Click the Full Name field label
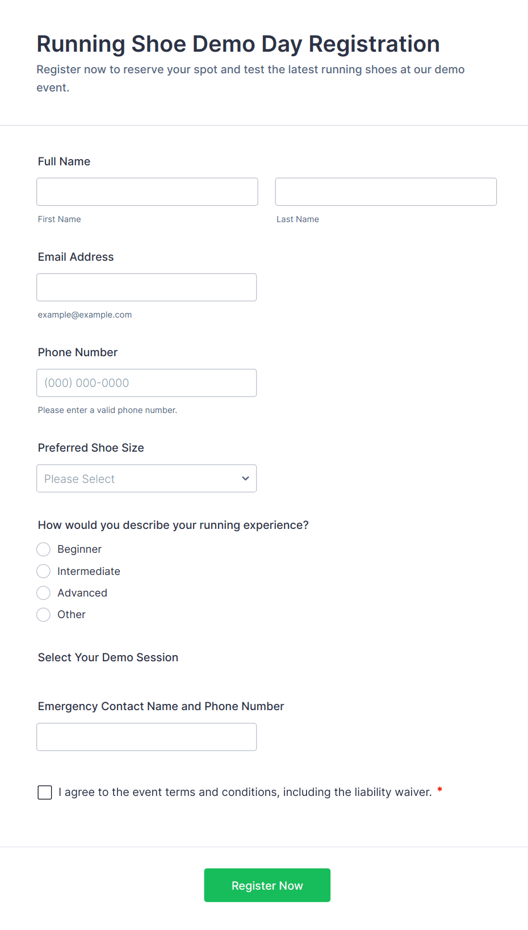528x930 pixels. tap(64, 161)
